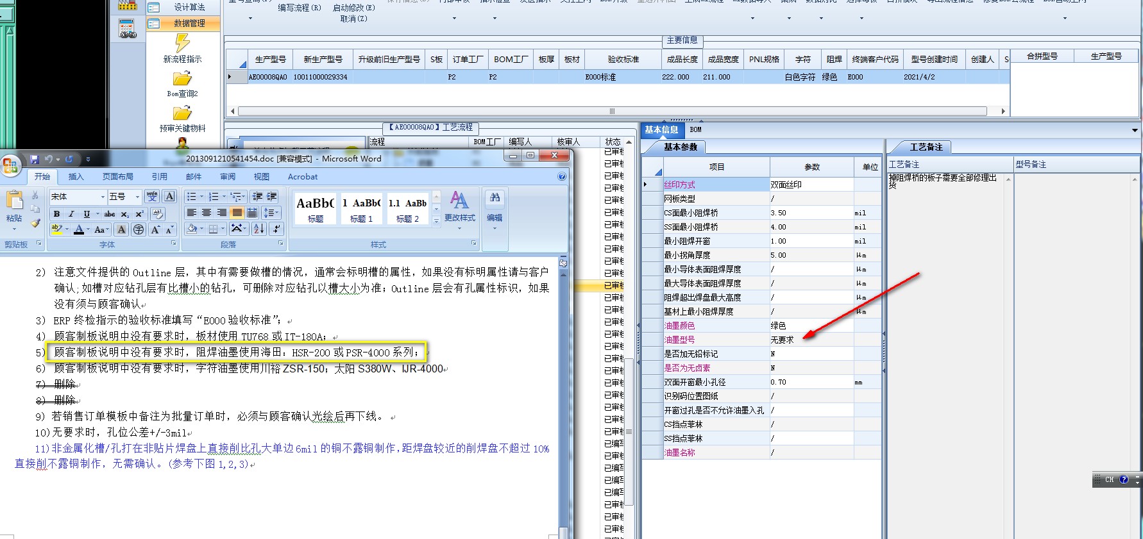Toggle justified alignment button in Word
This screenshot has height=539, width=1143.
point(237,213)
